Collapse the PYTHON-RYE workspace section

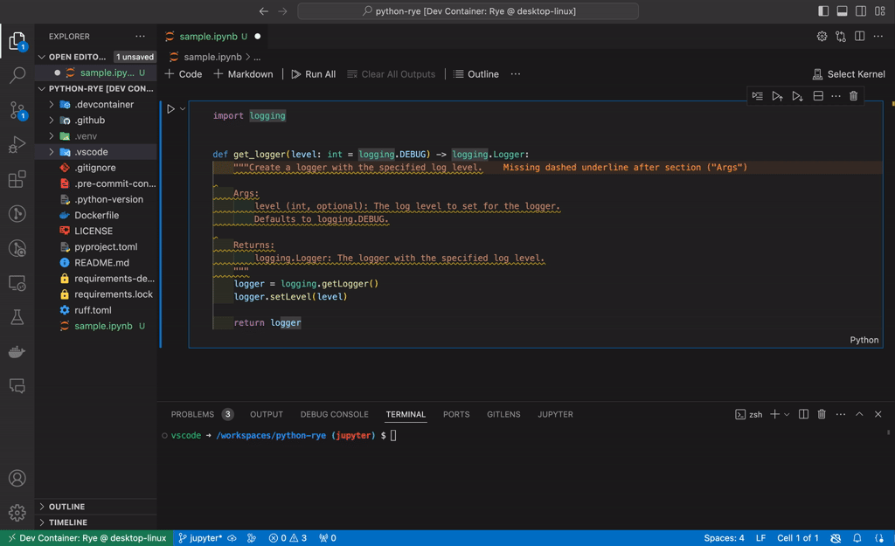click(x=42, y=88)
